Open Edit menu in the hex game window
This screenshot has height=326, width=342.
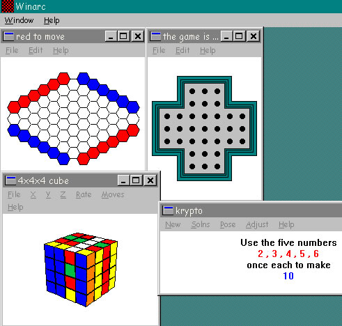coord(36,50)
